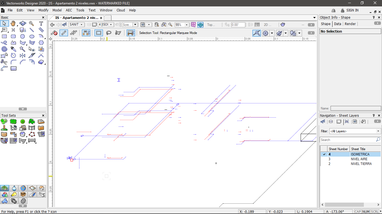382x214 pixels.
Task: Activate the Eyedropper tool
Action: point(13,49)
